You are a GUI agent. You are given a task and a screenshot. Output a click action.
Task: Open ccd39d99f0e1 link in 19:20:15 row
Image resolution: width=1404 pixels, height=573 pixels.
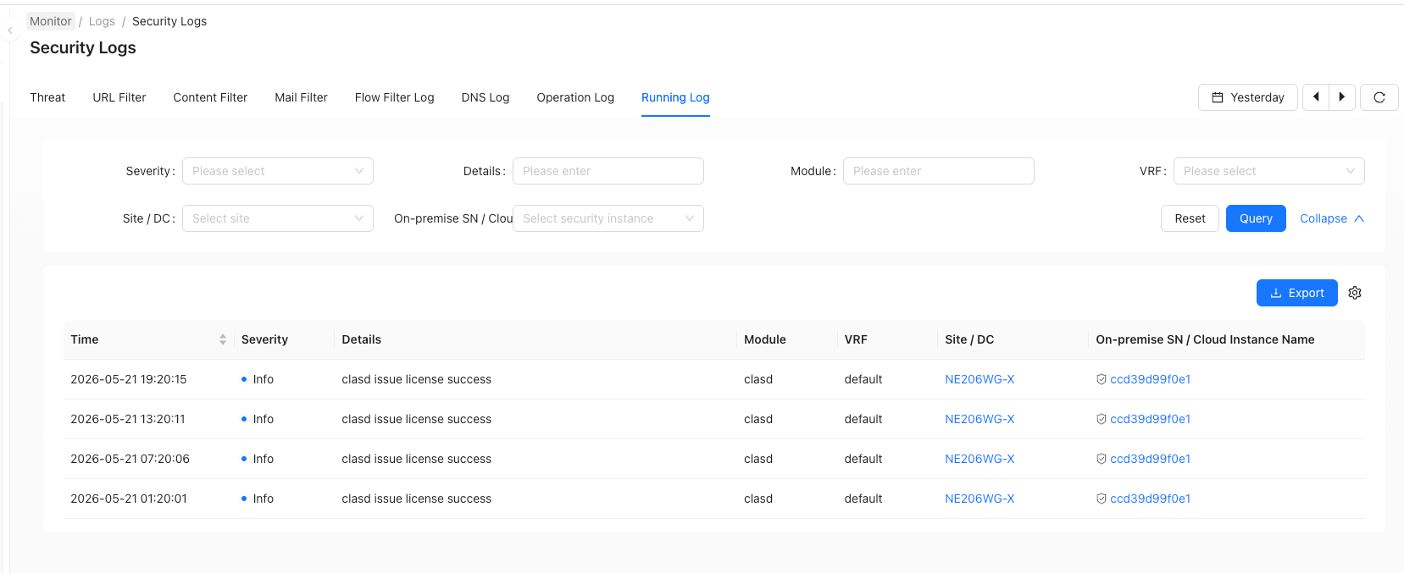(1151, 379)
